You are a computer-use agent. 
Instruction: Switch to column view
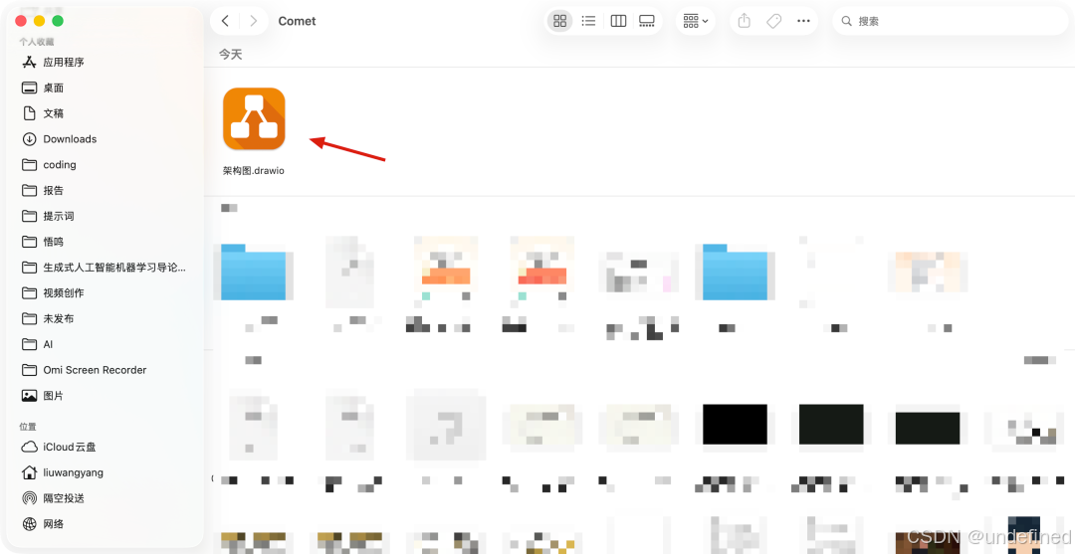click(x=618, y=21)
